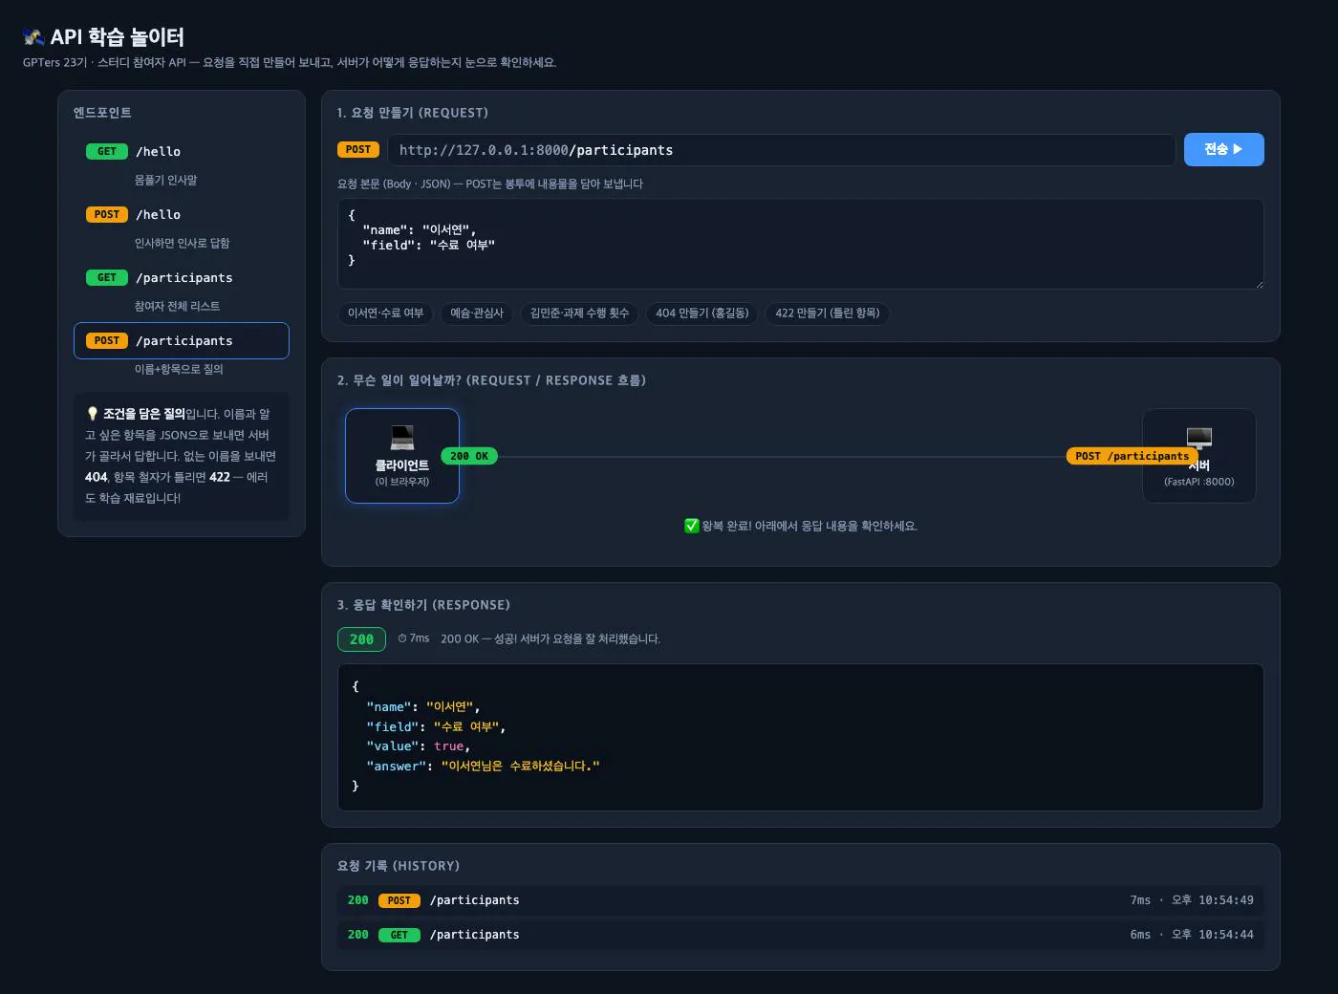Click the satellite icon beside API 학습 놀이터
The width and height of the screenshot is (1338, 994).
click(x=33, y=37)
